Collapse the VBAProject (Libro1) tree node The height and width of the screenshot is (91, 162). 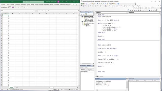tap(81, 16)
